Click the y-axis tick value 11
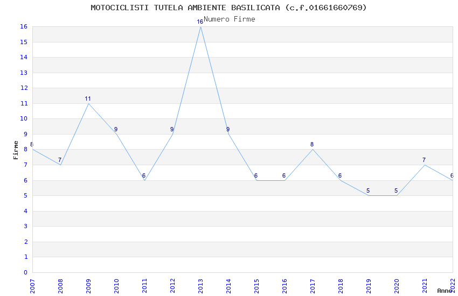The width and height of the screenshot is (458, 296). [x=24, y=103]
